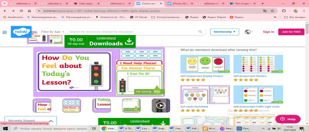Click the star rating under Exit Cards Worksheet
Screen dimensions: 309x132
click(x=193, y=110)
